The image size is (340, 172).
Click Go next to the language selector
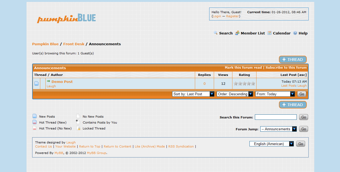click(x=301, y=144)
